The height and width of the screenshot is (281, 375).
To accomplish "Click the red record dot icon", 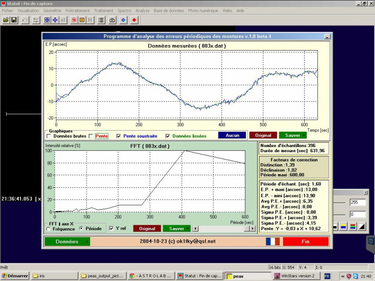I will point(134,20).
